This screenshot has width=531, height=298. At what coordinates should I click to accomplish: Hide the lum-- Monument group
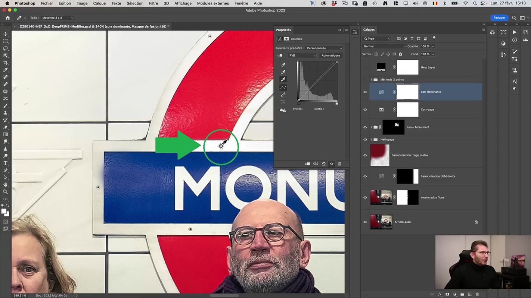(x=365, y=127)
